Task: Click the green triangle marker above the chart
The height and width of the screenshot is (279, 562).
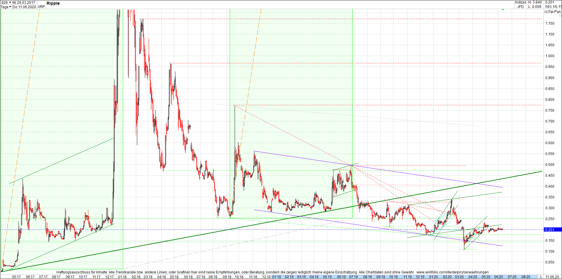Action: click(503, 10)
